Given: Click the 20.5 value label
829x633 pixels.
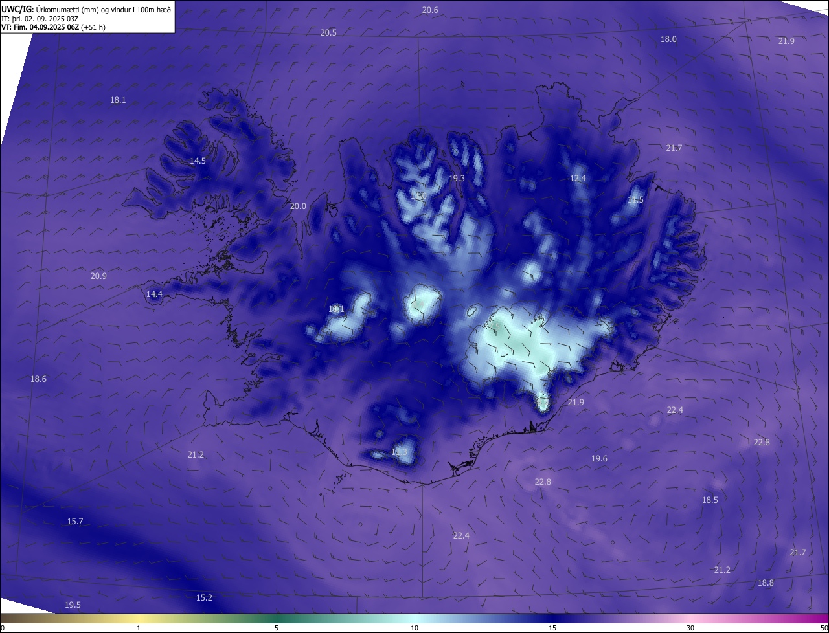Looking at the screenshot, I should tap(328, 32).
